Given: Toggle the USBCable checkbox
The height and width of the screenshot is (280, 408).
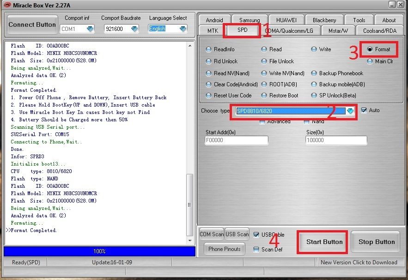Looking at the screenshot, I should tap(256, 234).
